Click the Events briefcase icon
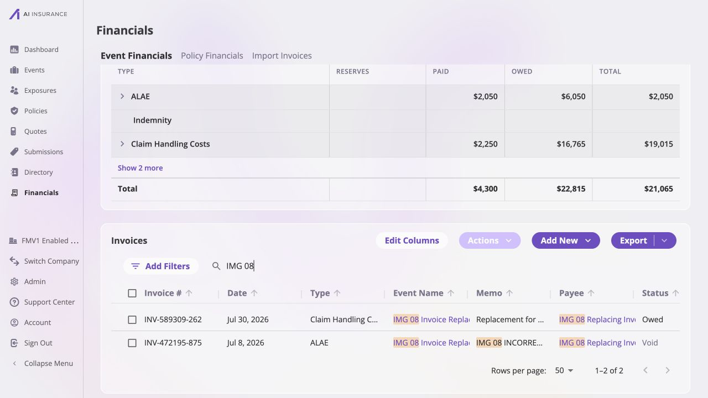Screen dimensions: 708x398 [x=14, y=70]
